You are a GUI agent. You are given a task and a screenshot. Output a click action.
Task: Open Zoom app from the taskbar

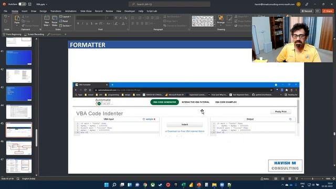tap(222, 185)
